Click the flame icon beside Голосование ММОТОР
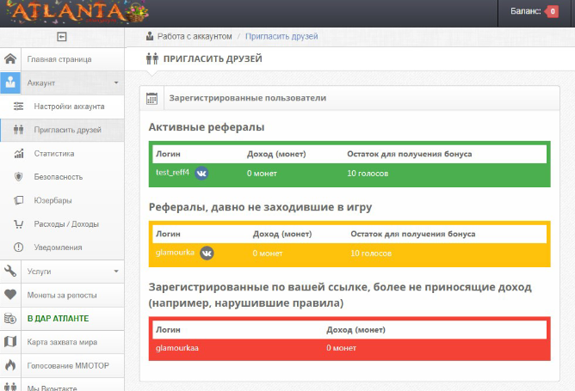The height and width of the screenshot is (391, 575). pos(10,365)
